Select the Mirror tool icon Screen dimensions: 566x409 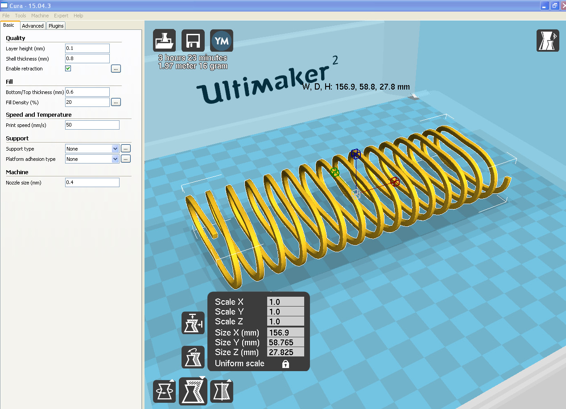[222, 391]
